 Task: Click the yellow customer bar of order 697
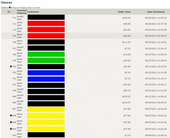pos(46,109)
